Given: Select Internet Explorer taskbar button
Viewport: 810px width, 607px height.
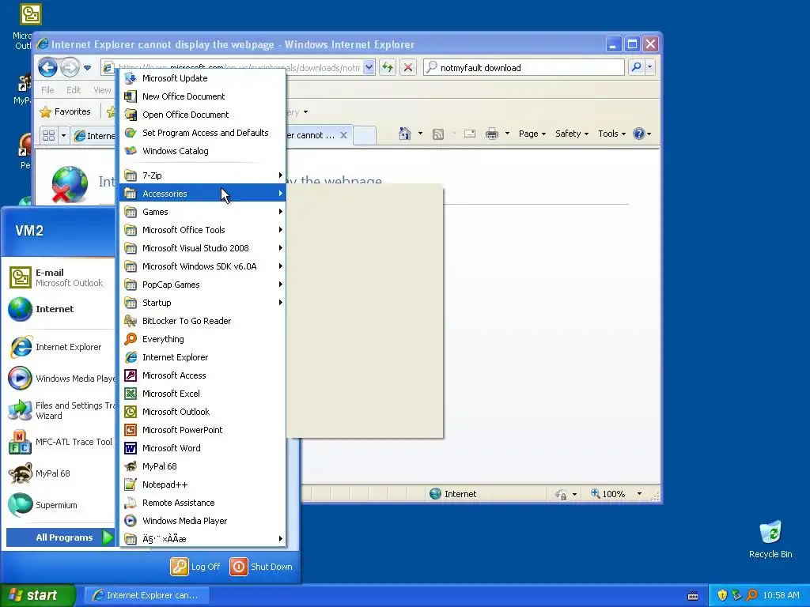Looking at the screenshot, I should pyautogui.click(x=146, y=595).
